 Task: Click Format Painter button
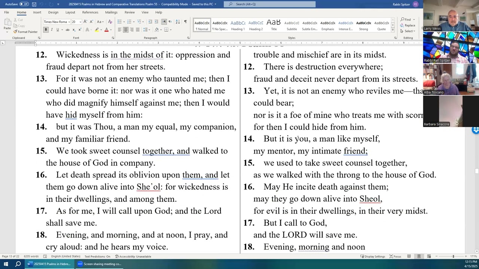pos(25,32)
